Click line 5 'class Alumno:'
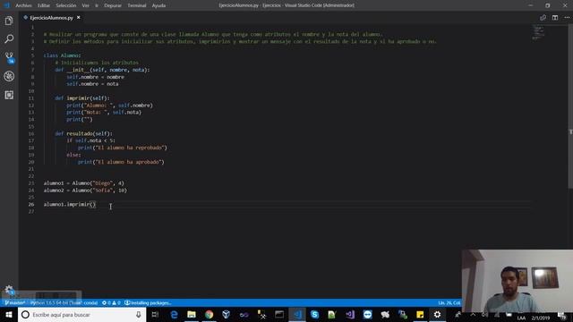 [x=62, y=55]
